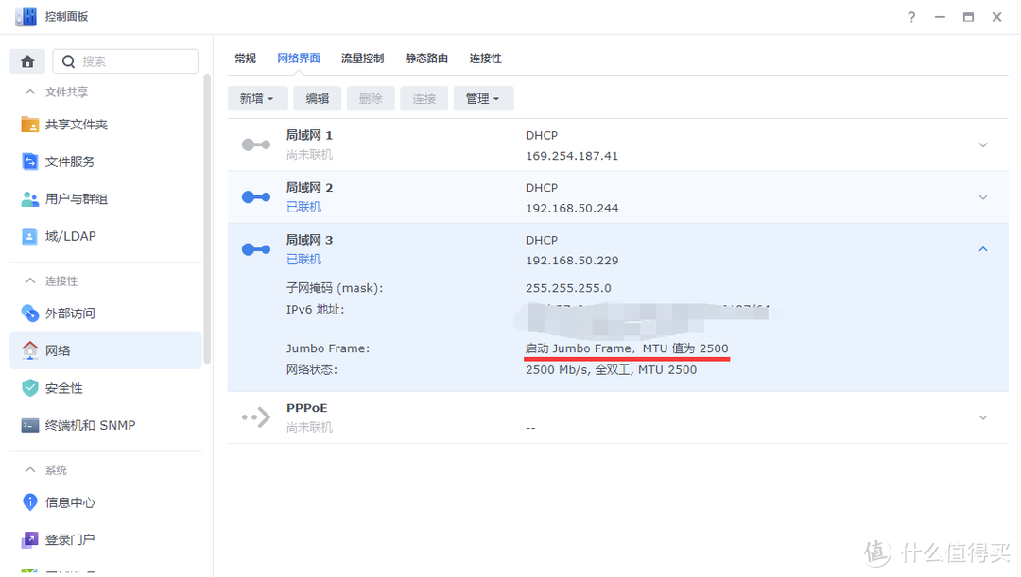Open the 新增 dropdown menu
This screenshot has width=1021, height=577.
click(256, 98)
